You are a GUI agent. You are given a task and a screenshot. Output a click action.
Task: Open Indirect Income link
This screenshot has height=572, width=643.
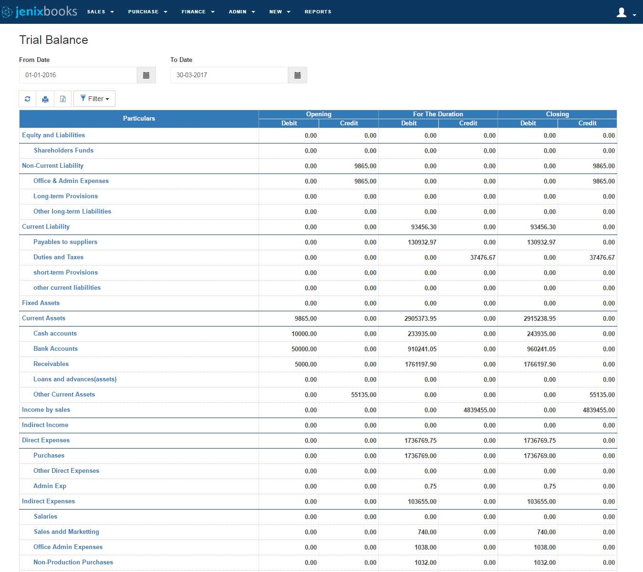pos(45,425)
